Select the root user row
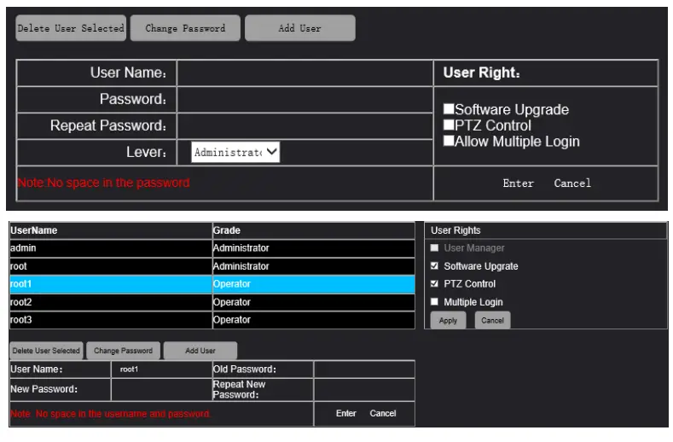 pyautogui.click(x=212, y=266)
